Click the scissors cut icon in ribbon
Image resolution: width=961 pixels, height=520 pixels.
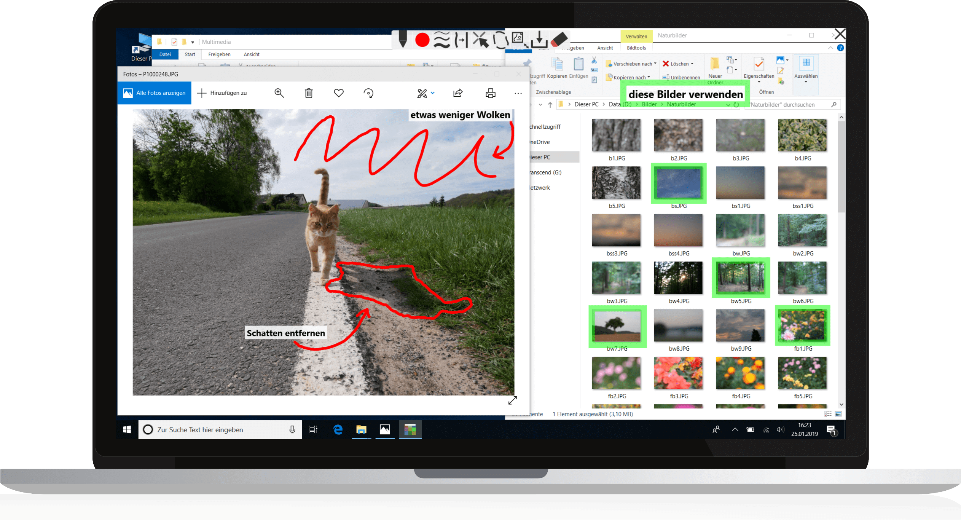pyautogui.click(x=594, y=60)
